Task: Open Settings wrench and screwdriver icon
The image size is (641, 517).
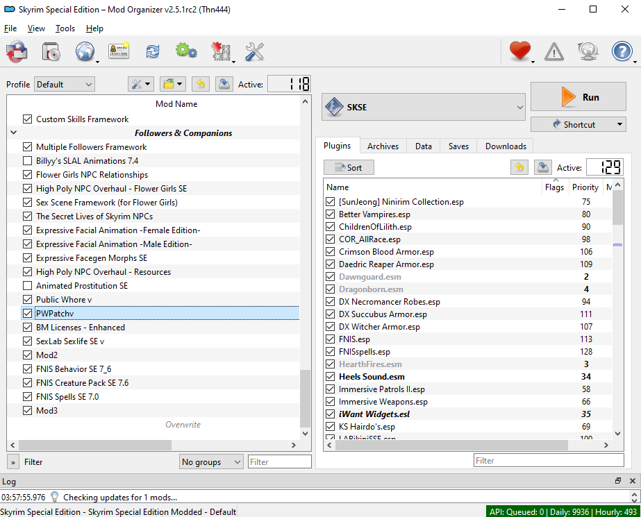Action: click(254, 51)
